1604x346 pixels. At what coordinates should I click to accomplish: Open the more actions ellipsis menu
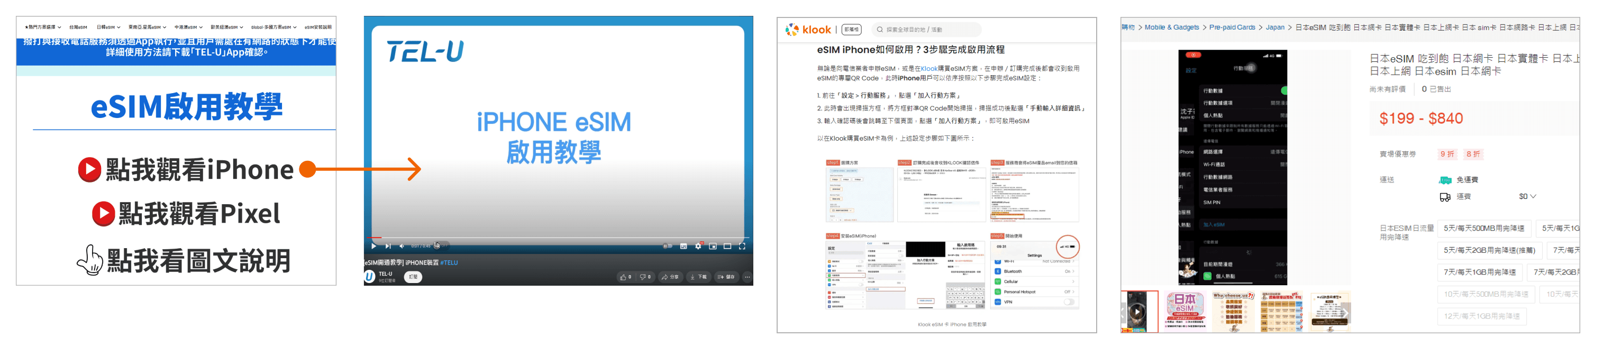[747, 277]
